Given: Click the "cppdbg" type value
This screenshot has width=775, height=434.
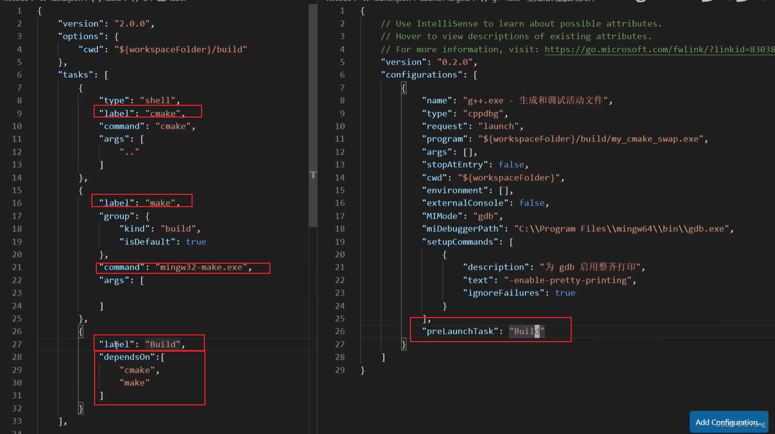Looking at the screenshot, I should coord(482,114).
